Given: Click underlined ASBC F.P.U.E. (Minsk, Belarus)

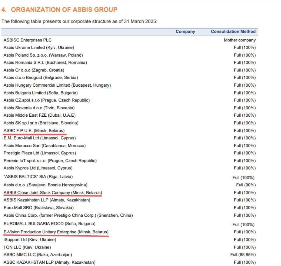Looking at the screenshot, I should (34, 130).
